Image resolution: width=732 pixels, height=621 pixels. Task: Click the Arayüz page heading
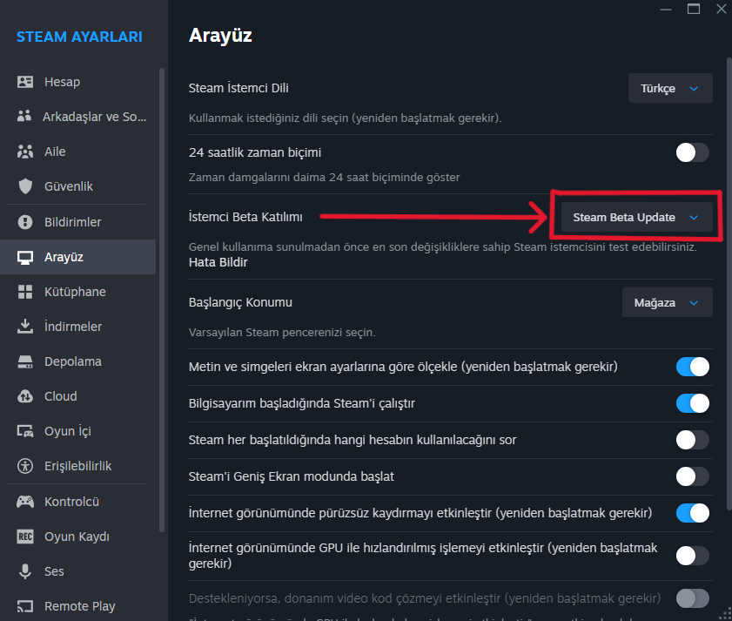220,36
